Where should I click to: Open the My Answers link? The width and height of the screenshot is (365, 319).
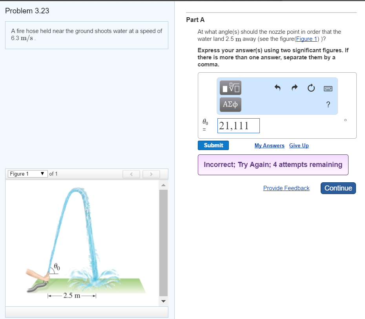click(269, 146)
